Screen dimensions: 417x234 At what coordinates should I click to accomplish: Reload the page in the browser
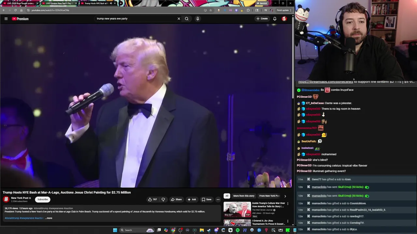tap(15, 10)
